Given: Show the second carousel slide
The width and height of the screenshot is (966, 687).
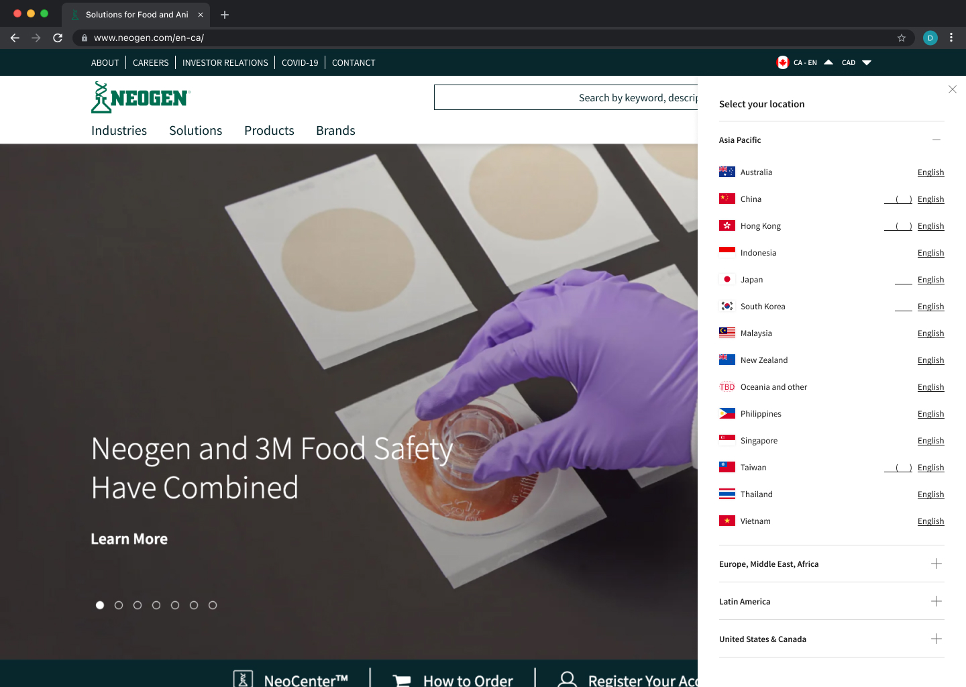Looking at the screenshot, I should click(119, 605).
